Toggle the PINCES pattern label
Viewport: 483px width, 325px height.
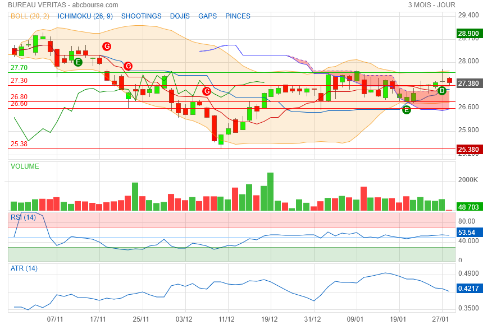pyautogui.click(x=238, y=16)
